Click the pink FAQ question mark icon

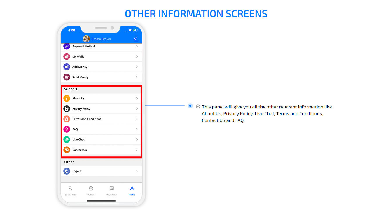pyautogui.click(x=67, y=129)
